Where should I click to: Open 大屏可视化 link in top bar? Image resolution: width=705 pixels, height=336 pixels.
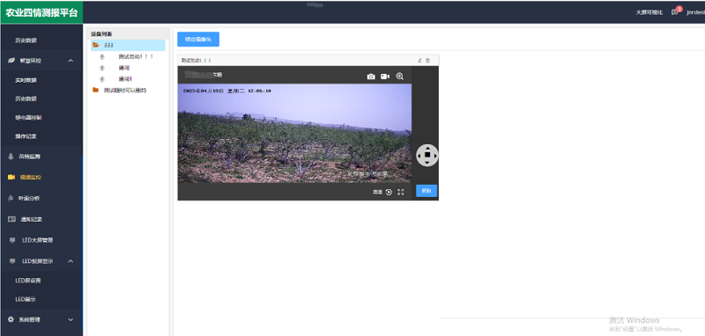[x=649, y=12]
